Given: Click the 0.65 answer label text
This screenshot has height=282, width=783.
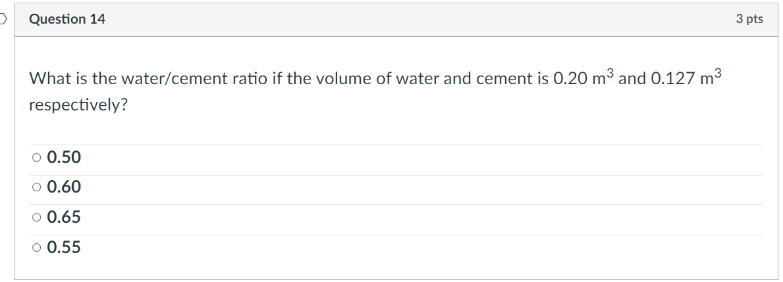Looking at the screenshot, I should [64, 217].
